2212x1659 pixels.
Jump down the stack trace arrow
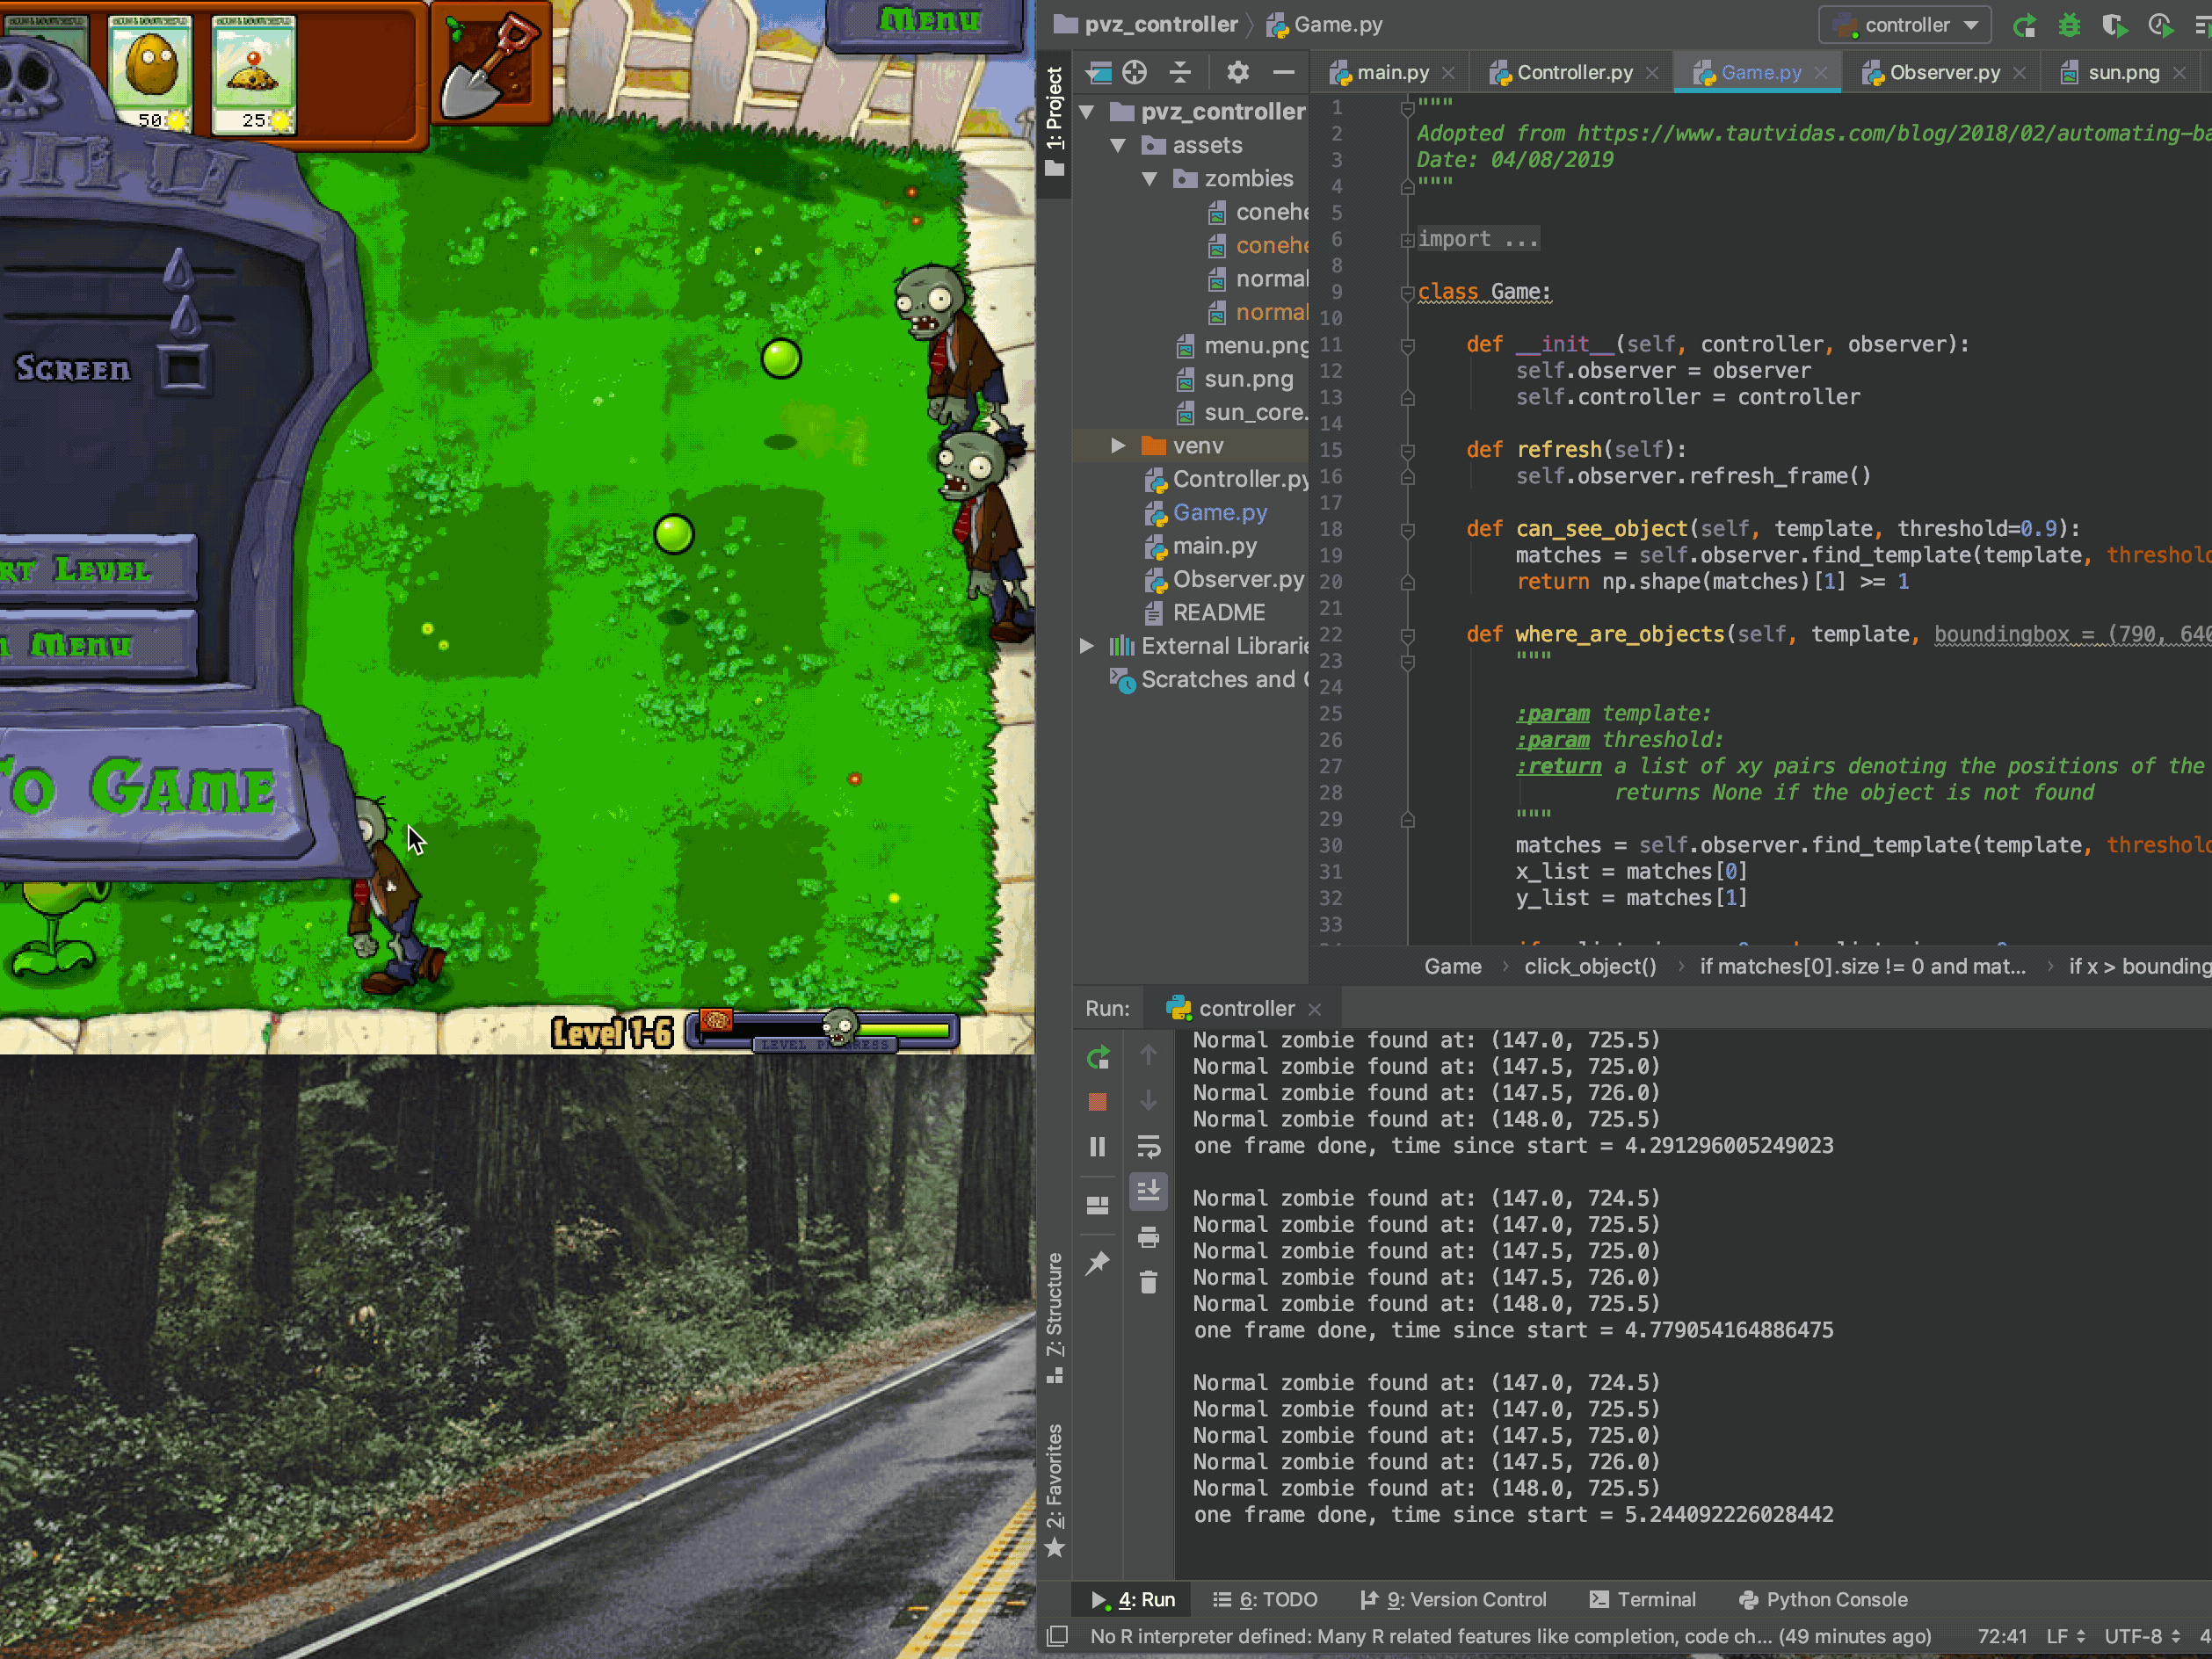1148,1101
